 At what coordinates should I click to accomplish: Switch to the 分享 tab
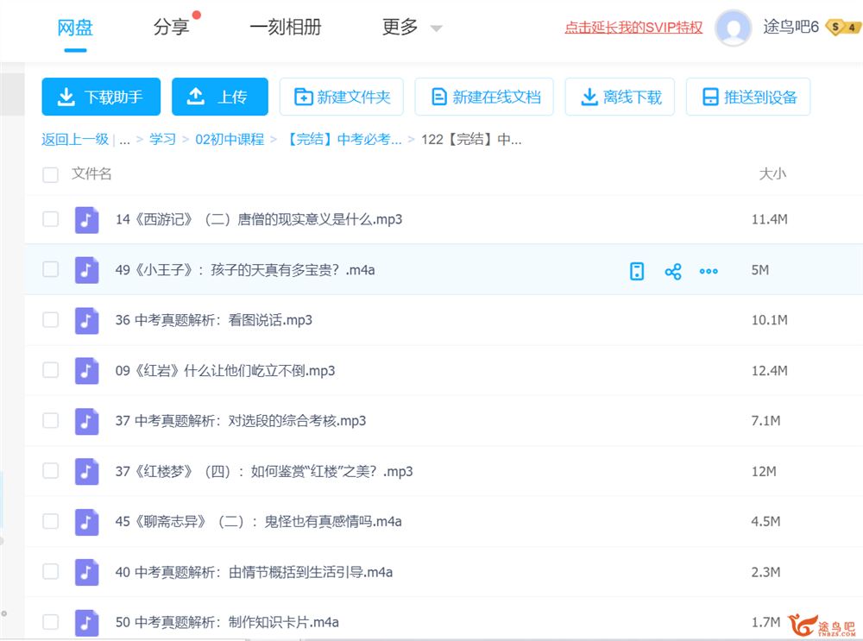point(171,28)
